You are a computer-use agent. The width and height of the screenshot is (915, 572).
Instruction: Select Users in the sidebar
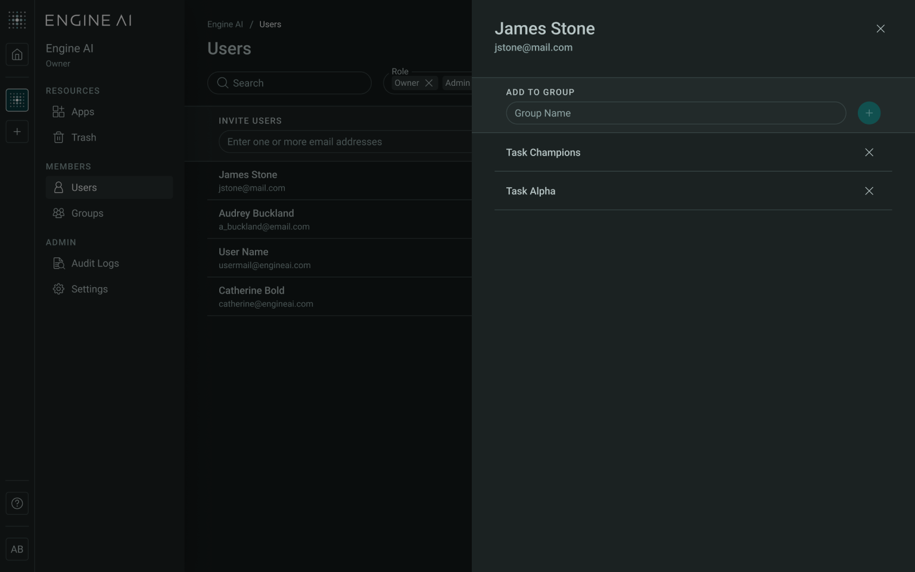tap(109, 188)
